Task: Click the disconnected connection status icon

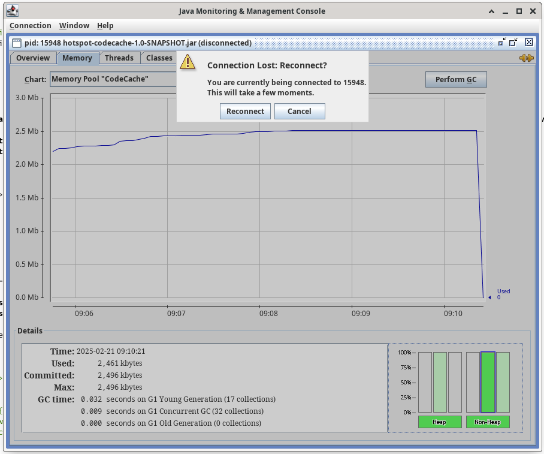Action: [x=526, y=58]
